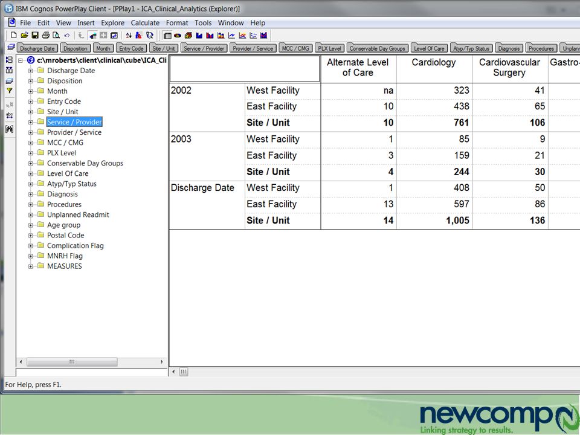Image resolution: width=580 pixels, height=435 pixels.
Task: Expand the Service / Provider tree folder
Action: [31, 122]
